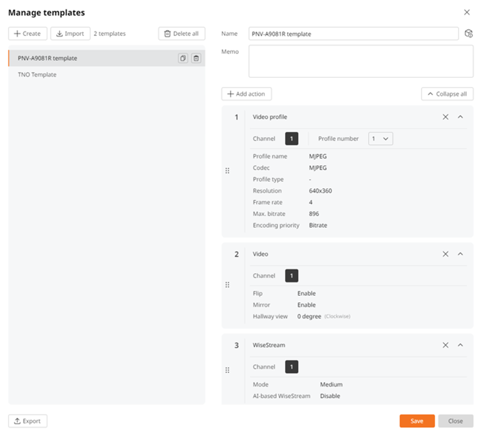Viewport: 483px width, 433px height.
Task: Delete all templates
Action: click(x=182, y=34)
